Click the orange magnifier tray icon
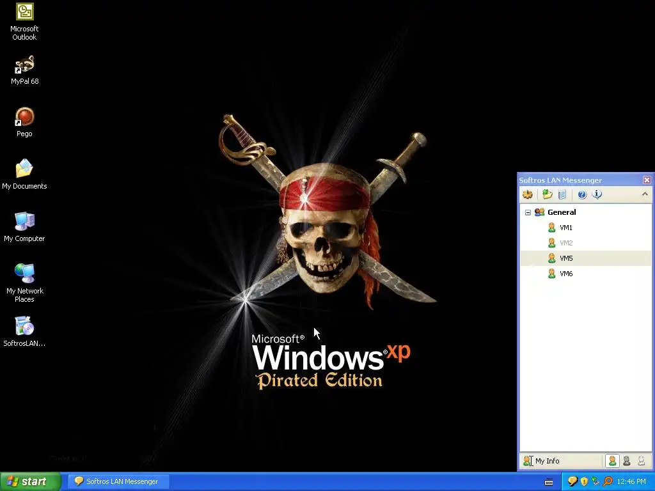655x491 pixels. (x=608, y=481)
